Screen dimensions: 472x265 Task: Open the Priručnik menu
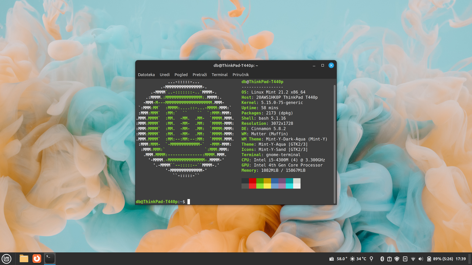241,75
